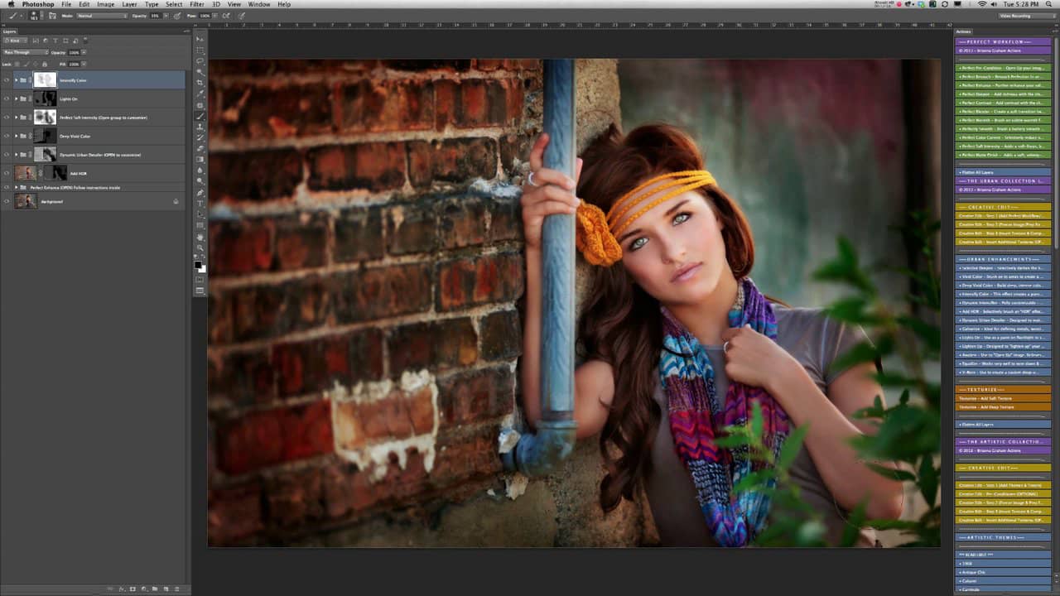
Task: Filter layers by shape layer icon
Action: [64, 41]
